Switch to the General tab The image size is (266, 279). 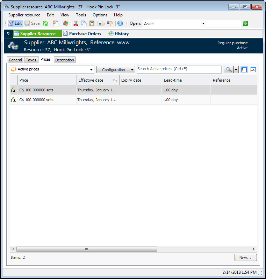pyautogui.click(x=15, y=60)
